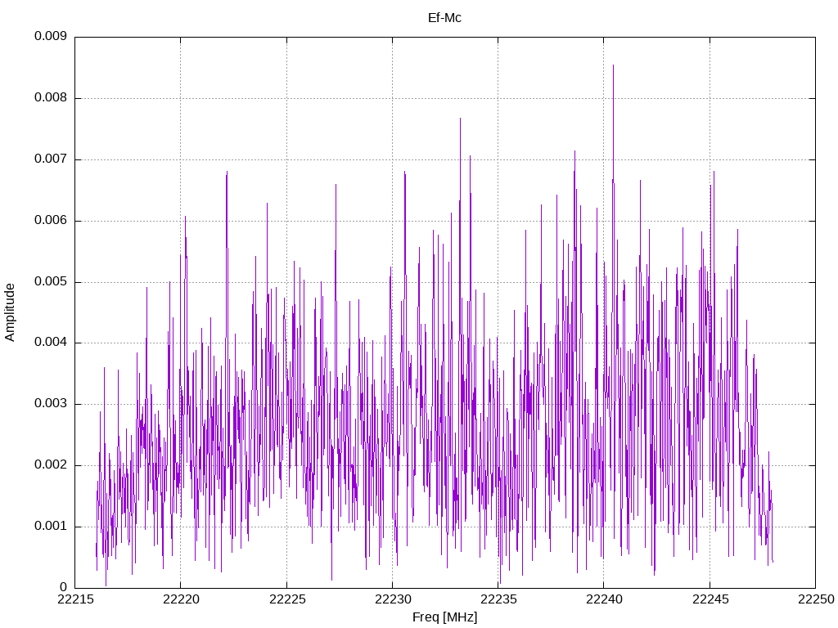
Task: Click y-axis tick label 0.005
Action: [x=51, y=282]
